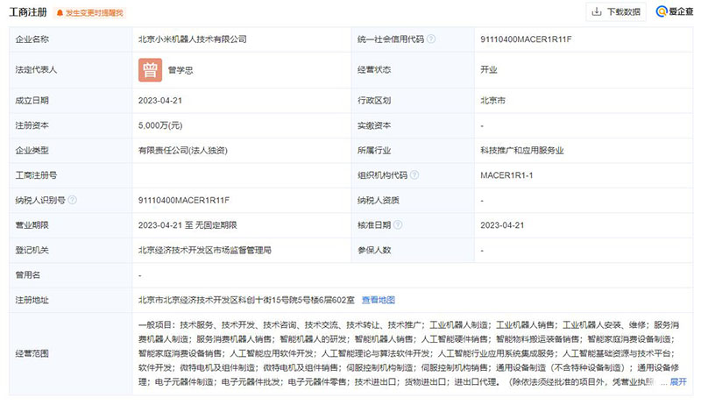The image size is (701, 405).
Task: Click the 登记机关 row label
Action: pos(32,251)
